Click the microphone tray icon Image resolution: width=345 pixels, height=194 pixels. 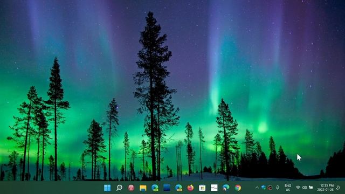278,188
